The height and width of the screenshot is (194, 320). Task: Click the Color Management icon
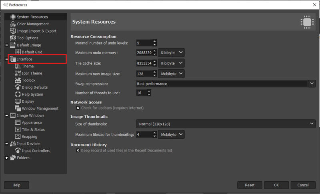click(13, 24)
